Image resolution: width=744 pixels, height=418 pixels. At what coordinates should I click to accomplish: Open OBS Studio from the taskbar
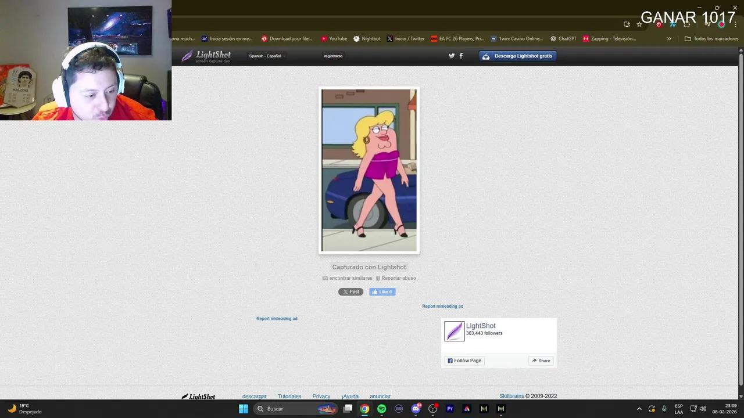point(433,409)
